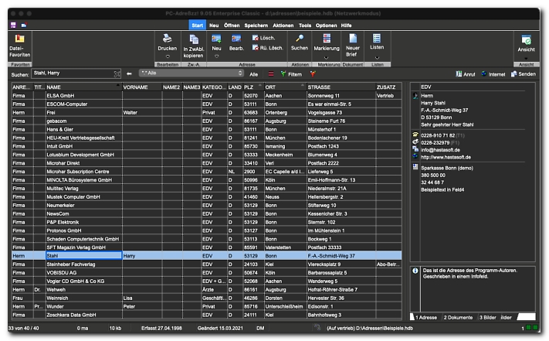Switch to the 1 Adresse tab
Viewport: 549px width, 341px height.
click(425, 317)
